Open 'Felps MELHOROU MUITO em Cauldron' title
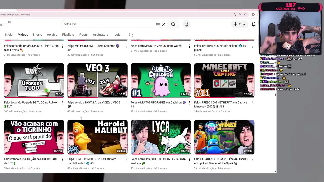 (x=93, y=48)
